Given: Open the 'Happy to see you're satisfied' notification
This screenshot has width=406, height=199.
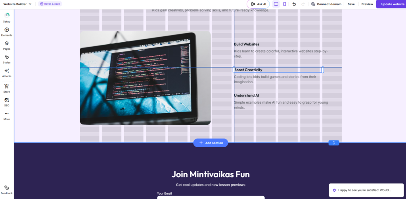Looking at the screenshot, I should (366, 190).
